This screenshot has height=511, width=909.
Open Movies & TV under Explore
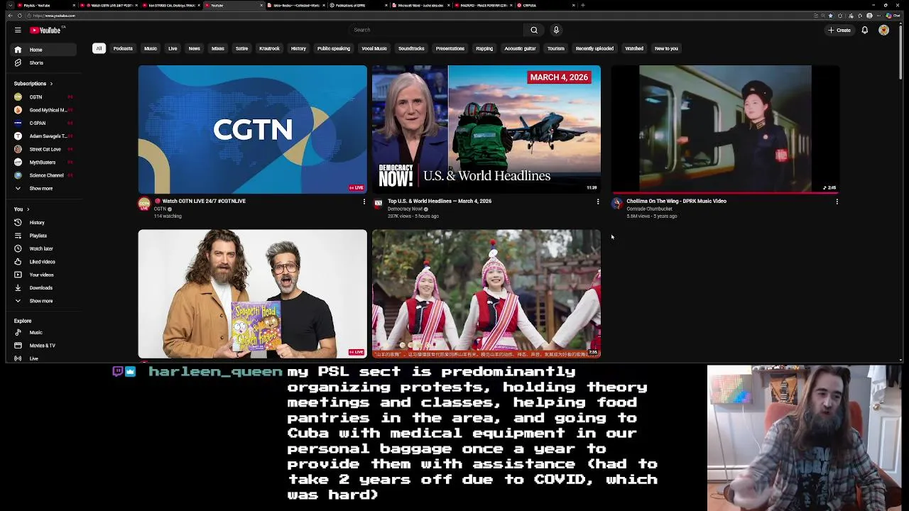click(43, 345)
